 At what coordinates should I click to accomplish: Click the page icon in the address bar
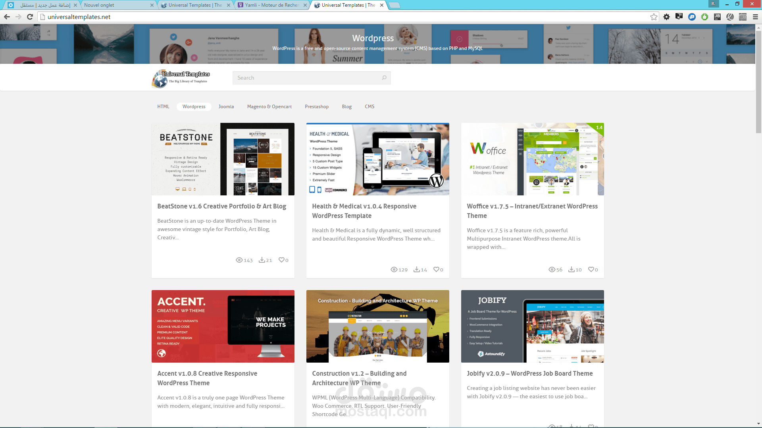43,17
